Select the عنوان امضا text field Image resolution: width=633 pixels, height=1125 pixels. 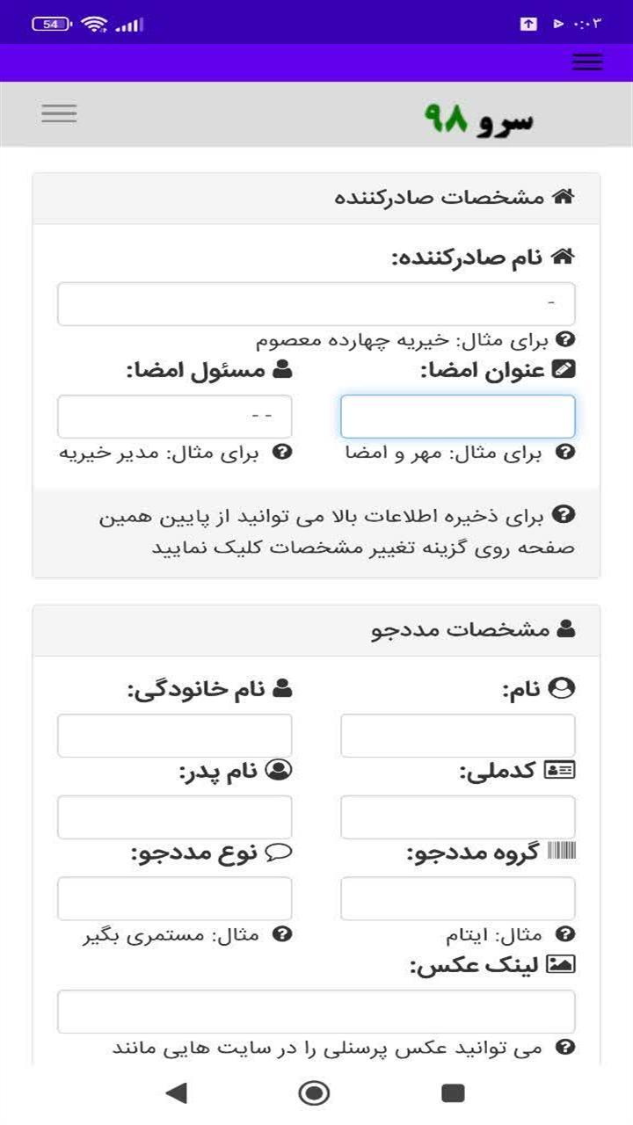coord(457,417)
